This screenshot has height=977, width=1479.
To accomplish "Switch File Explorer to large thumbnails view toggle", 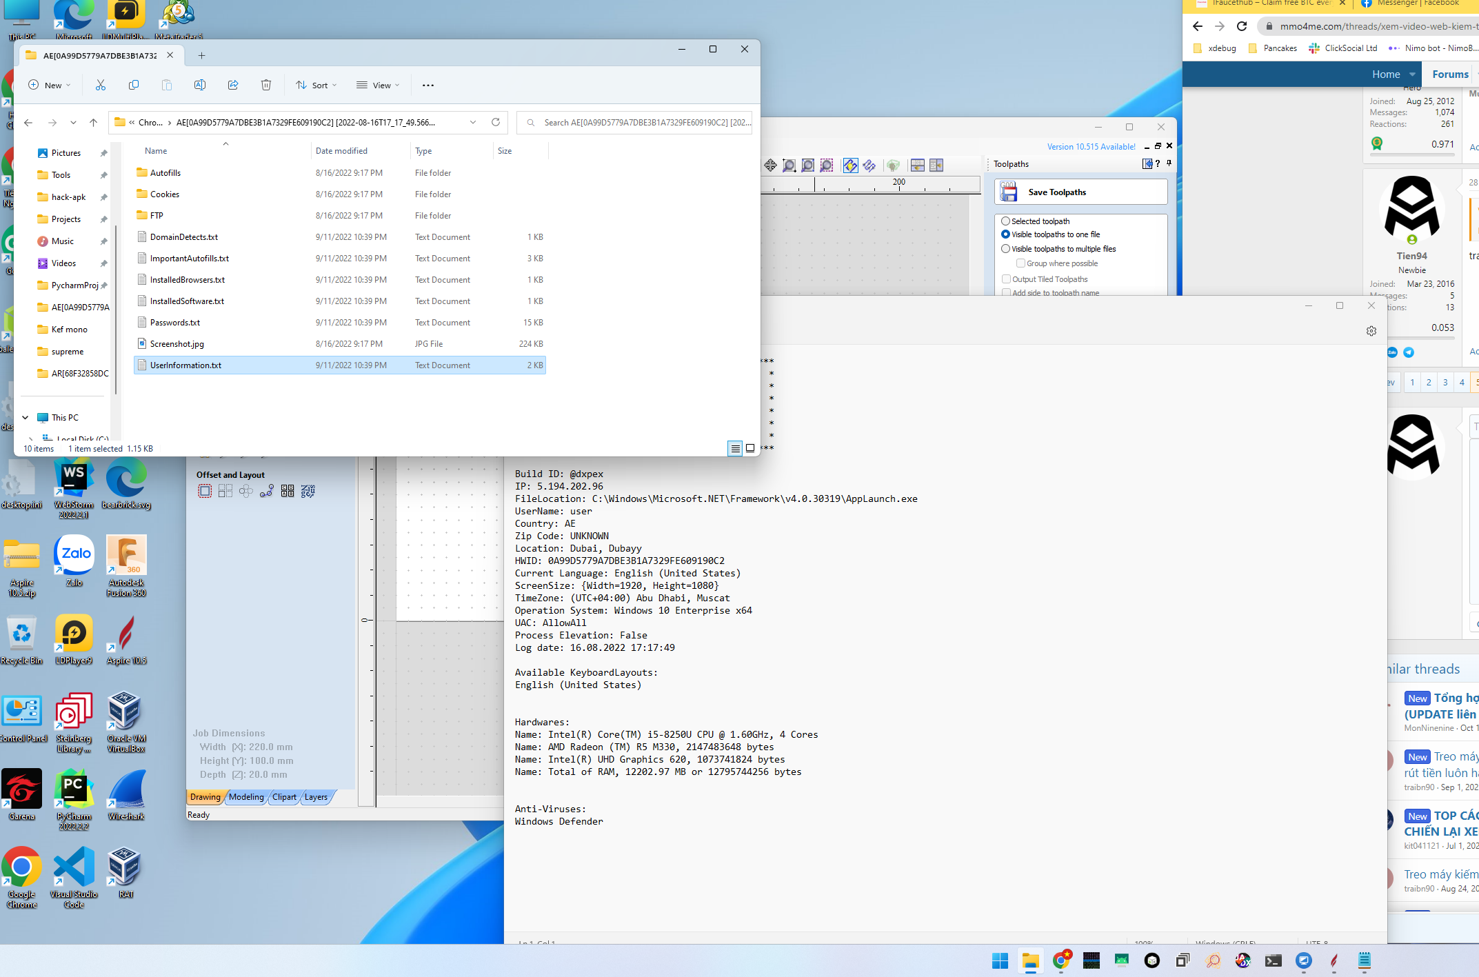I will [750, 448].
